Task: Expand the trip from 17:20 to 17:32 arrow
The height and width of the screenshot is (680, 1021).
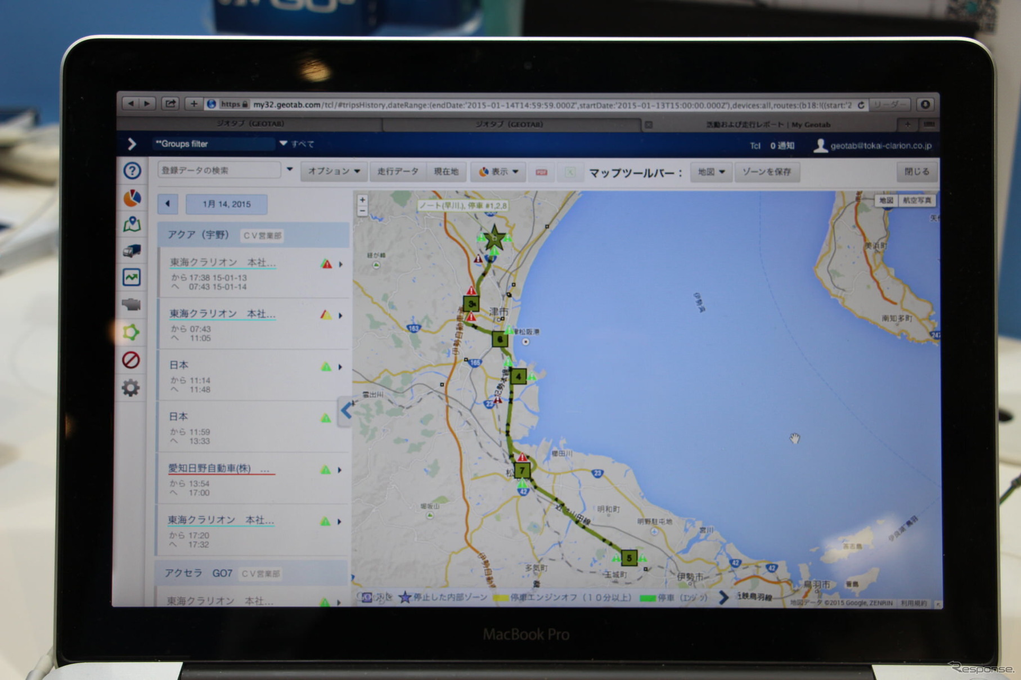Action: click(x=340, y=521)
